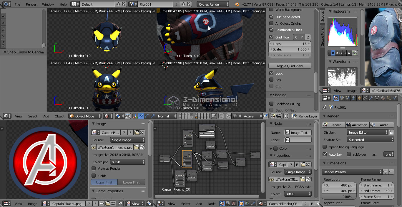402x207 pixels.
Task: Click the Toggle Quad View button
Action: point(290,66)
